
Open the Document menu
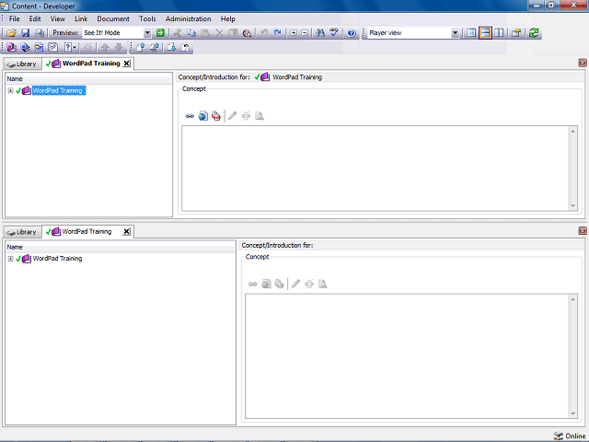(113, 18)
